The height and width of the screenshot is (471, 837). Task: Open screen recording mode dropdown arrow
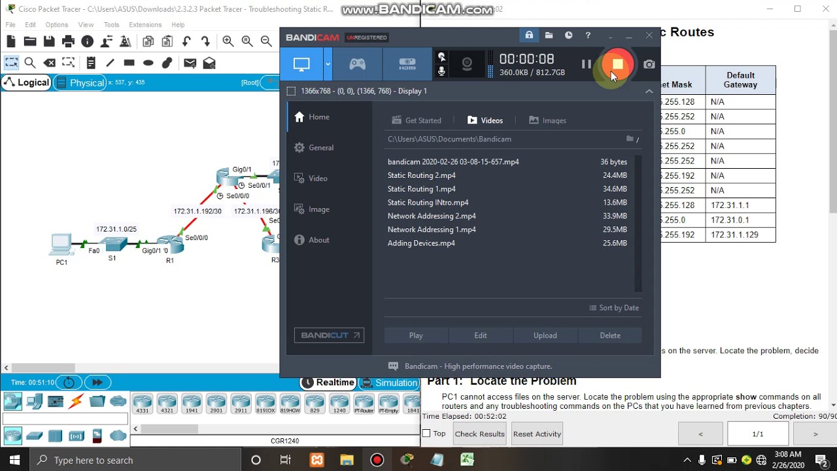[328, 64]
